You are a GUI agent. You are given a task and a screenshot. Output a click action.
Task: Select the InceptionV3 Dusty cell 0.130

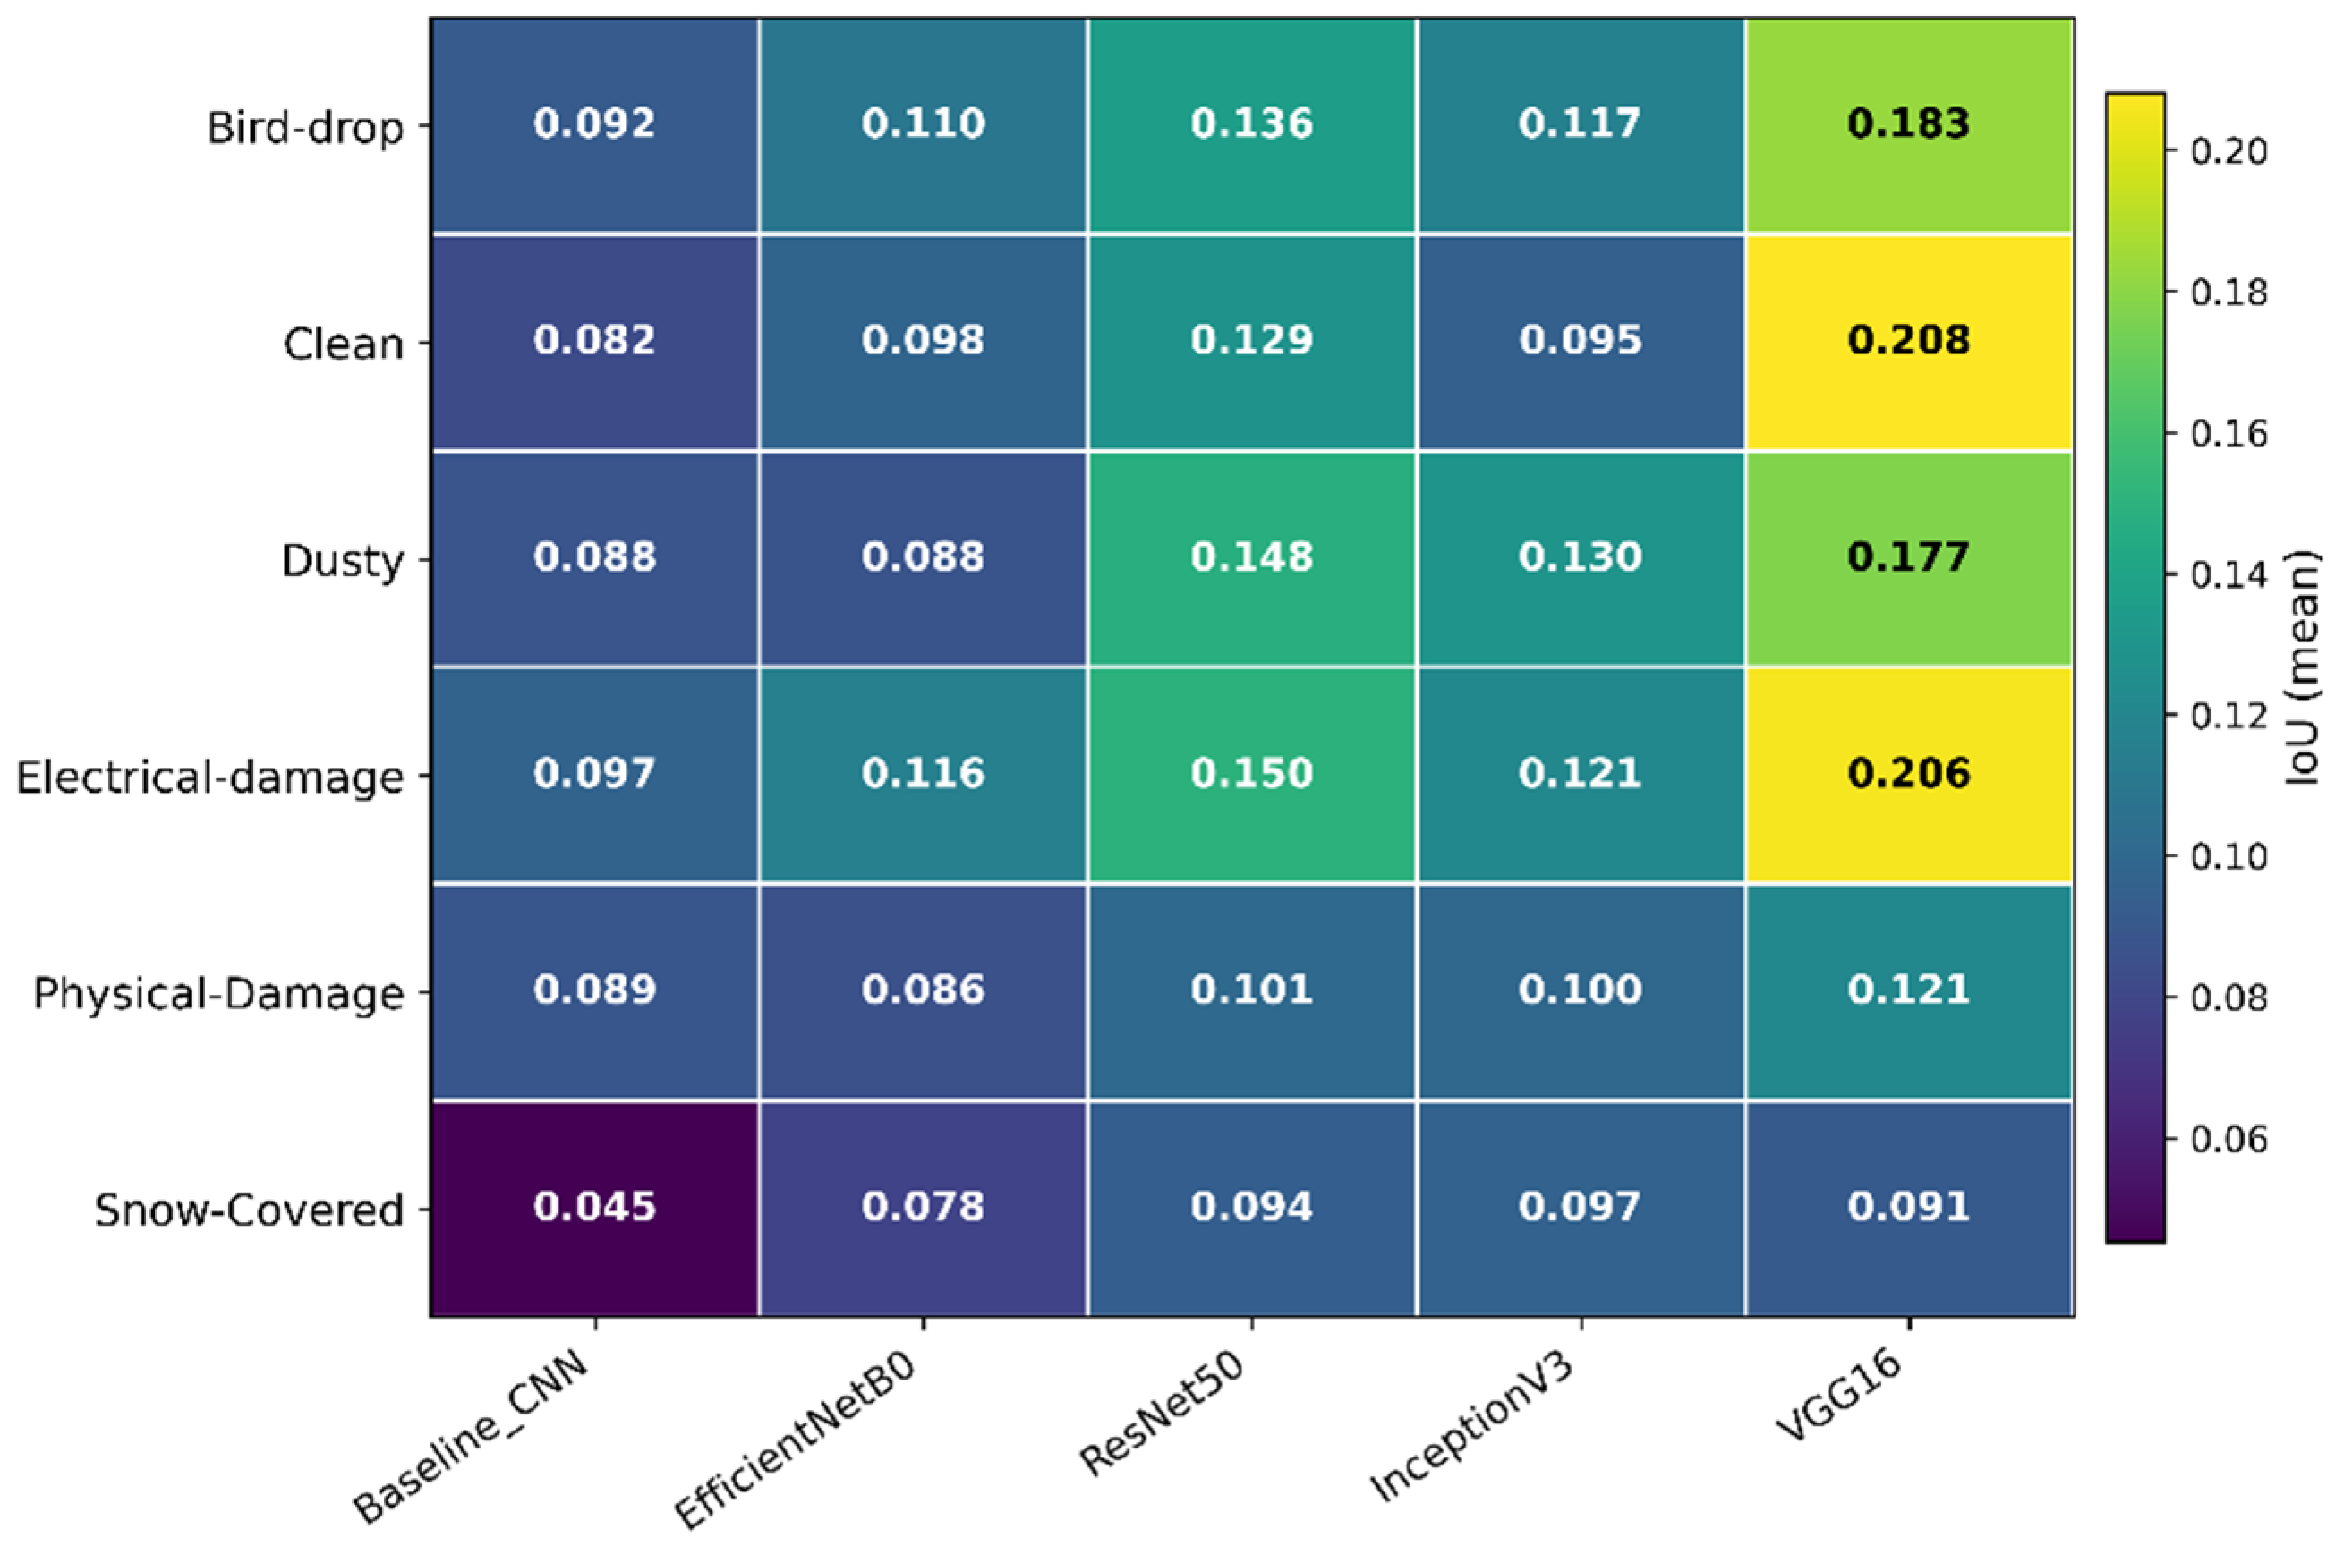tap(1581, 559)
